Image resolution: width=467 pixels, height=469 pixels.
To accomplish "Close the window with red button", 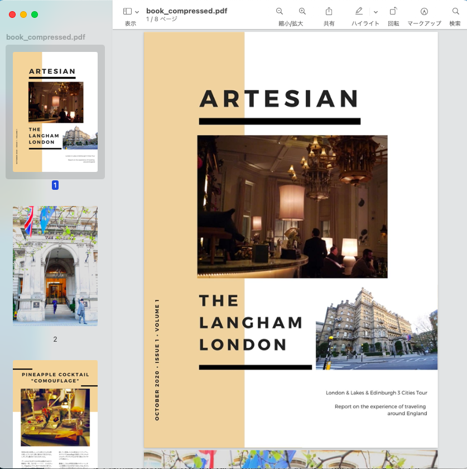I will [x=12, y=15].
